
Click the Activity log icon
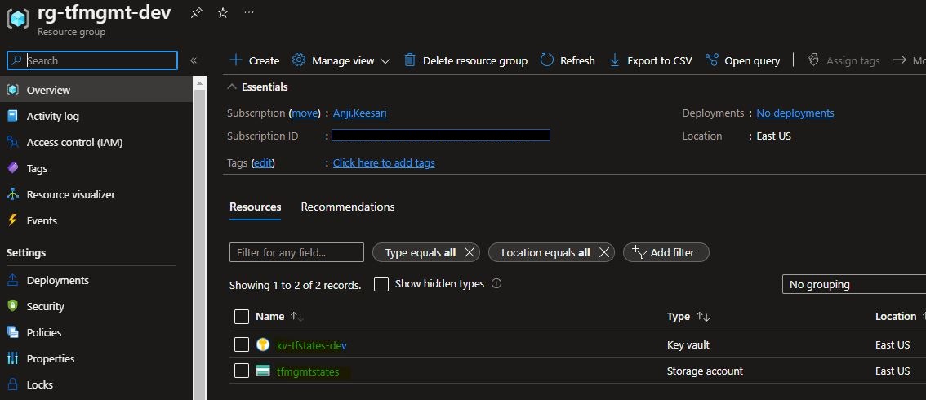(12, 116)
